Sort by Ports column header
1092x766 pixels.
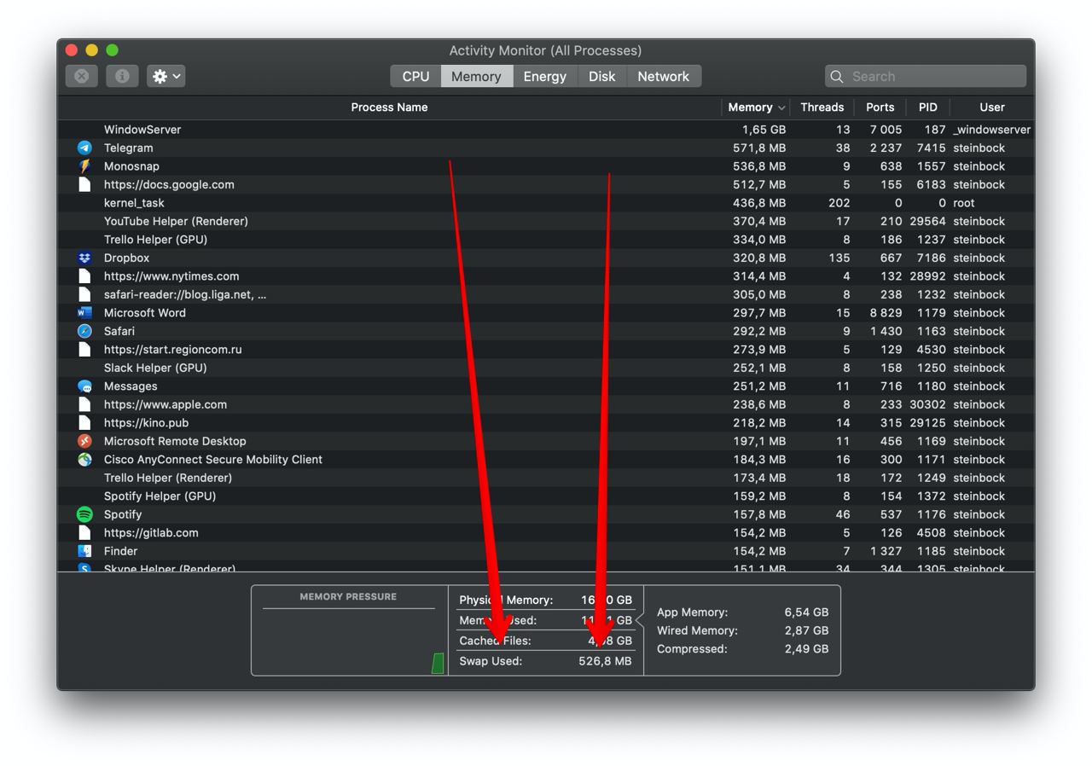click(880, 107)
